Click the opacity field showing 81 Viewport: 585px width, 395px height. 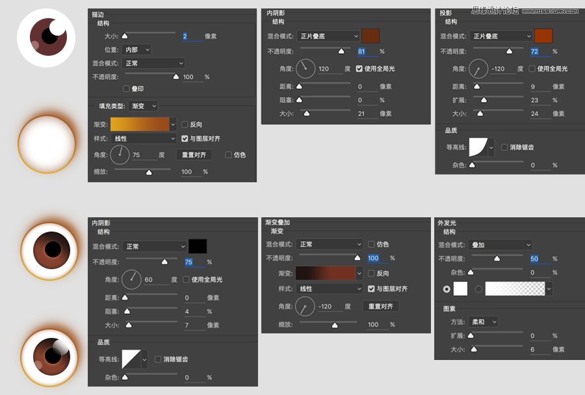(367, 52)
